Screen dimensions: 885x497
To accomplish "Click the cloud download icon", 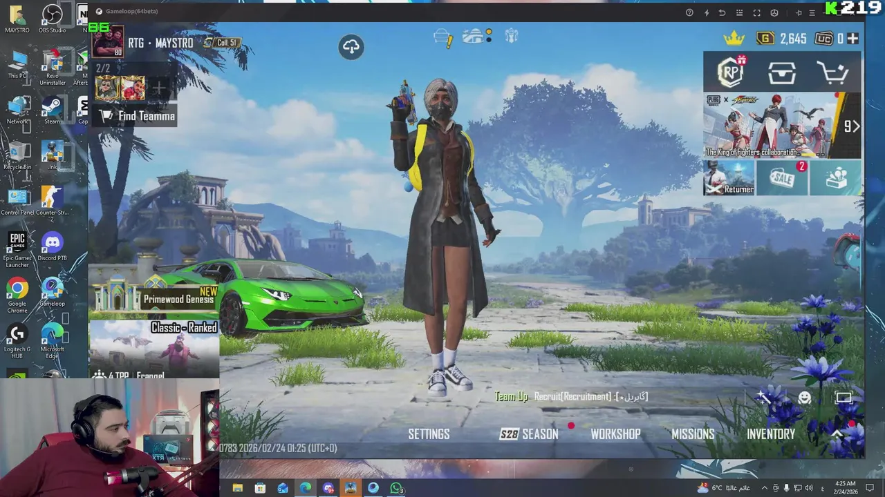I will pos(351,47).
